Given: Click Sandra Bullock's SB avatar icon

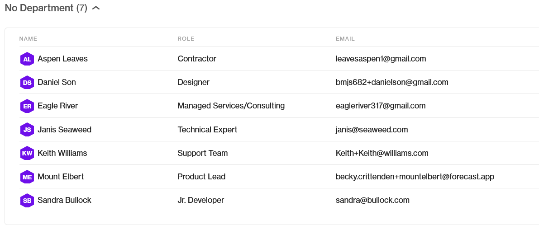Looking at the screenshot, I should click(x=27, y=201).
